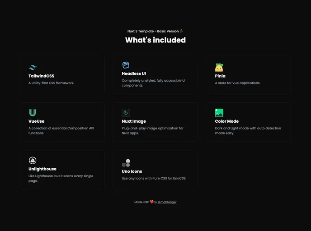Viewport: 311px width, 231px height.
Task: Select the Pinia heading text
Action: [220, 76]
